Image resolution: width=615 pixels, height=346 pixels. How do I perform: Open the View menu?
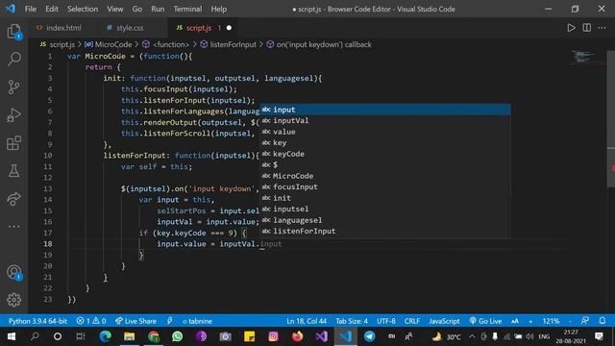tap(115, 9)
